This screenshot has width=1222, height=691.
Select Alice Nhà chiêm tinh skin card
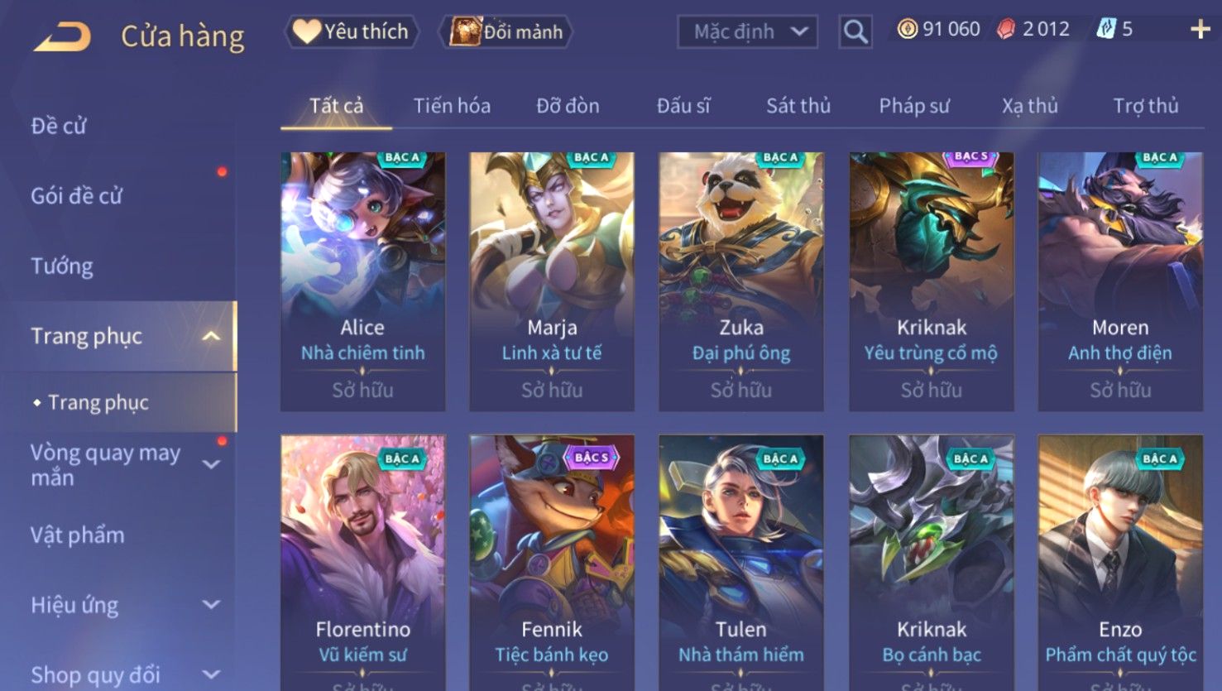pyautogui.click(x=362, y=281)
